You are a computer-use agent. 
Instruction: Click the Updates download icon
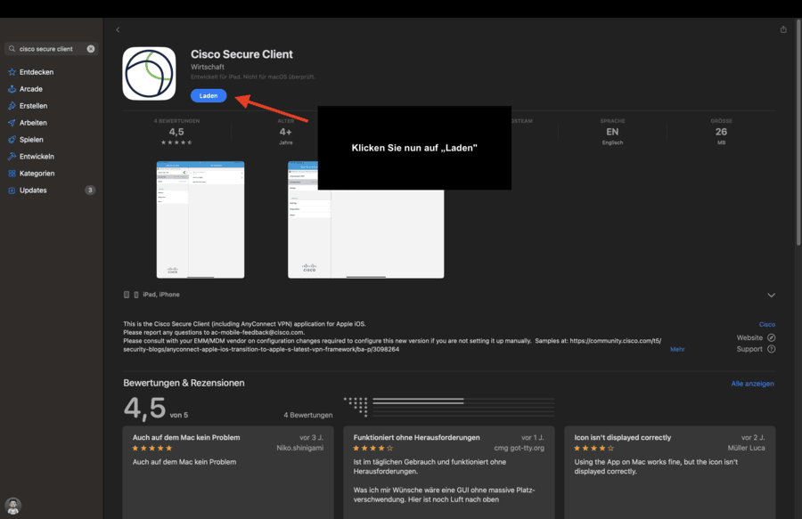[x=12, y=190]
